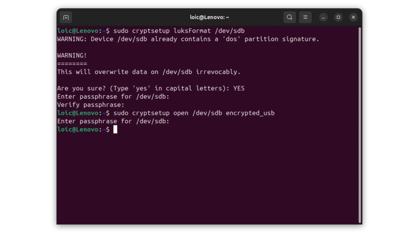
Task: Click the search magnifier icon
Action: click(289, 17)
